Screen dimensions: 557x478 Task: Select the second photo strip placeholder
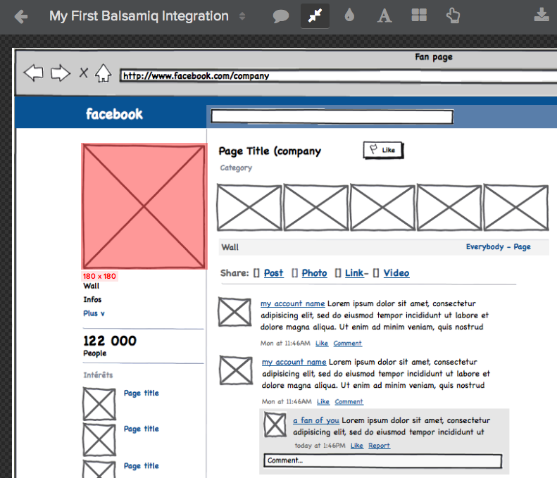[x=315, y=208]
